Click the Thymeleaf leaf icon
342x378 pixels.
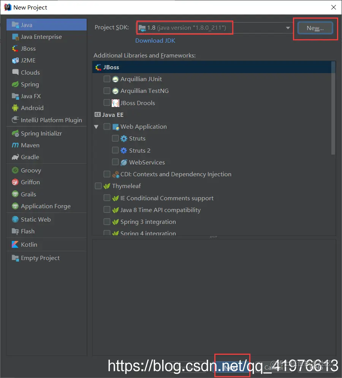click(107, 186)
